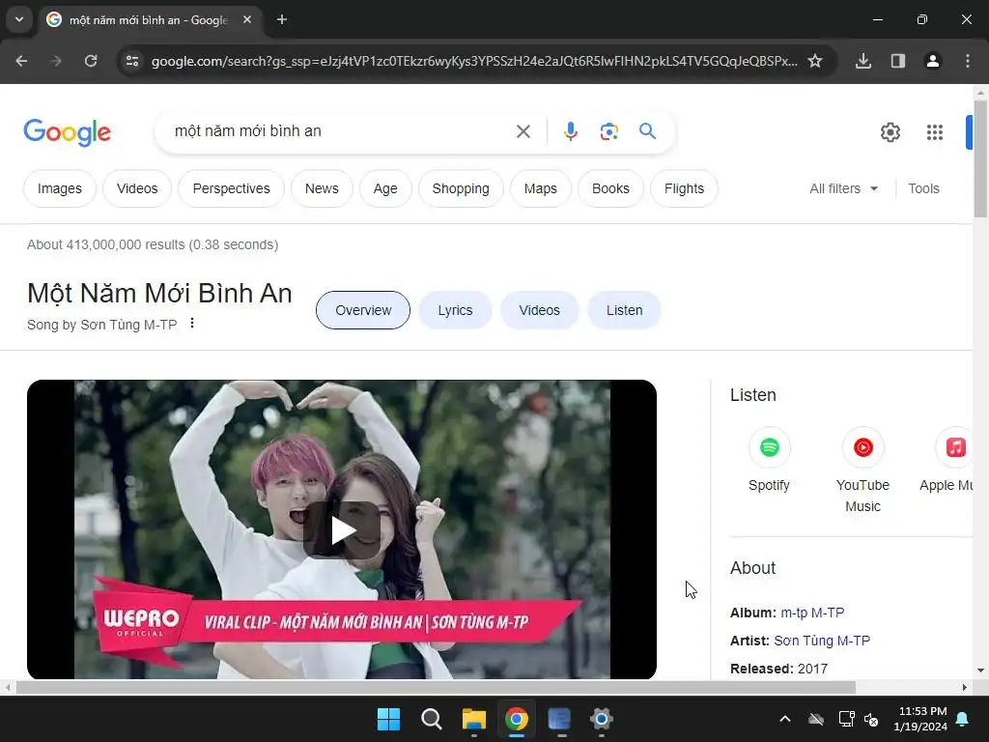Select the Overview song tab
989x742 pixels.
(x=363, y=310)
